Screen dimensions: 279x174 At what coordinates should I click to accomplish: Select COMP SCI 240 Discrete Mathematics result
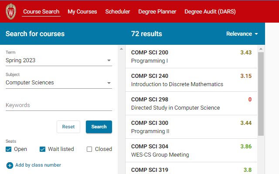tap(191, 80)
